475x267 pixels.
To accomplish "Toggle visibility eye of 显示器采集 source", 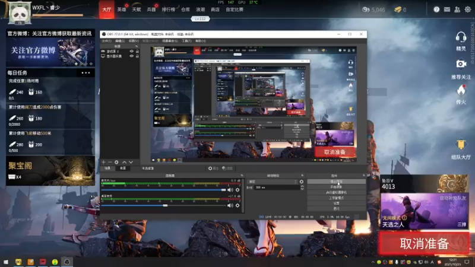I will (131, 56).
